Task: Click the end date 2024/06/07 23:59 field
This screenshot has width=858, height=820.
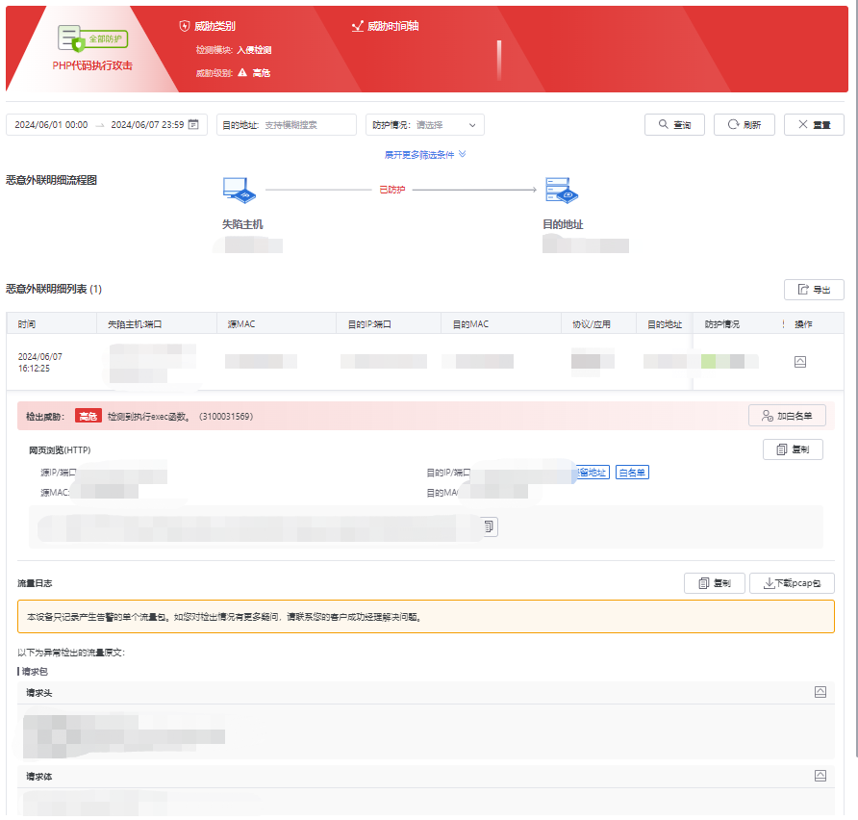Action: click(147, 125)
